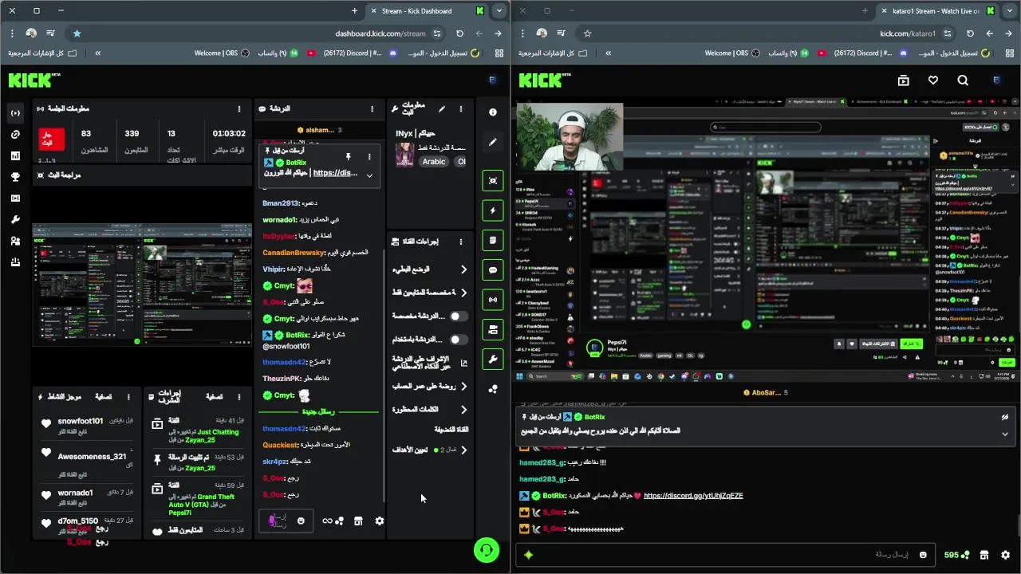
Task: Click the kick.com/katarо1 address bar
Action: [x=907, y=33]
